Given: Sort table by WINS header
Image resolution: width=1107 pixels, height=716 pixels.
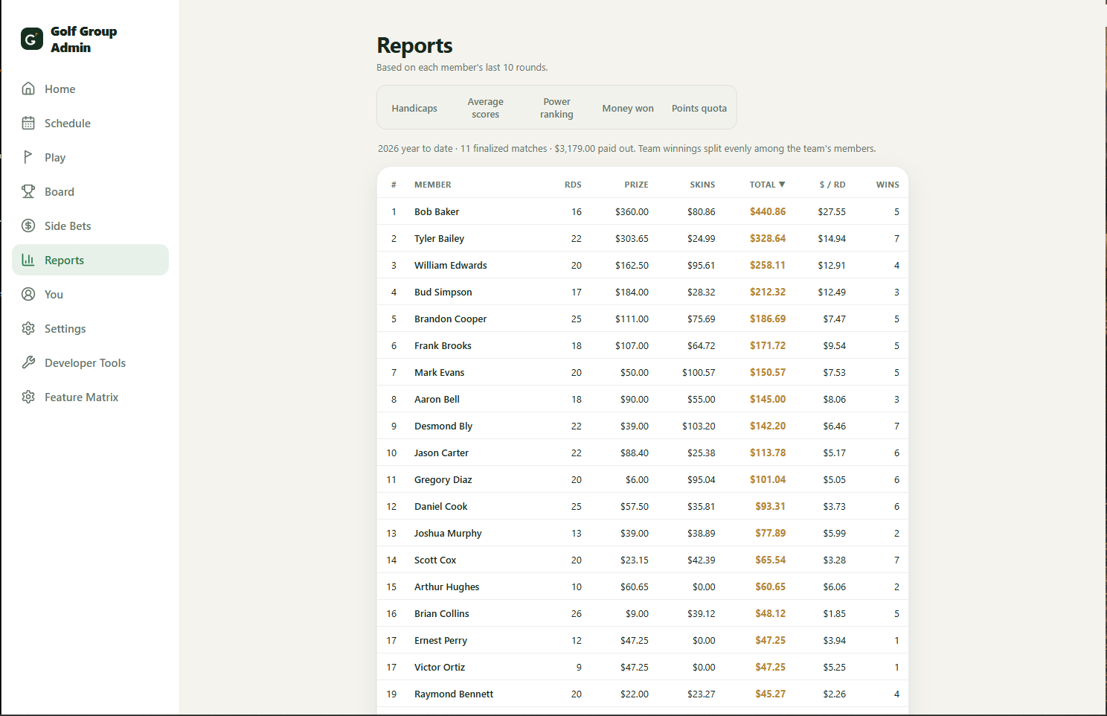Looking at the screenshot, I should pos(888,185).
